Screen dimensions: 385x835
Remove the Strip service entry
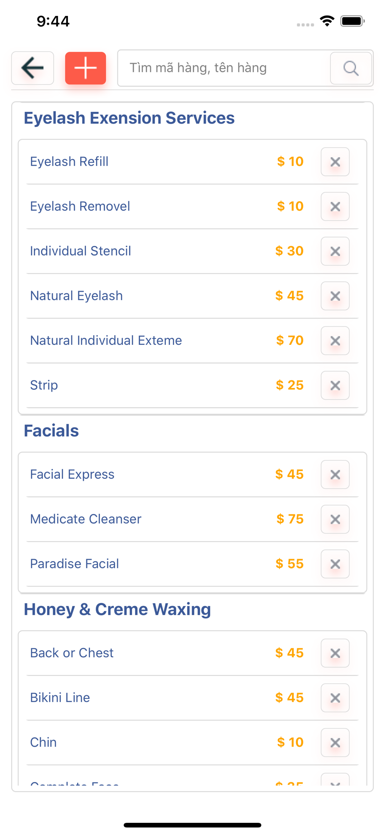pos(335,385)
